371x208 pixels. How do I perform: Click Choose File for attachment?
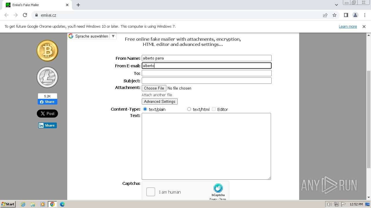coord(154,88)
